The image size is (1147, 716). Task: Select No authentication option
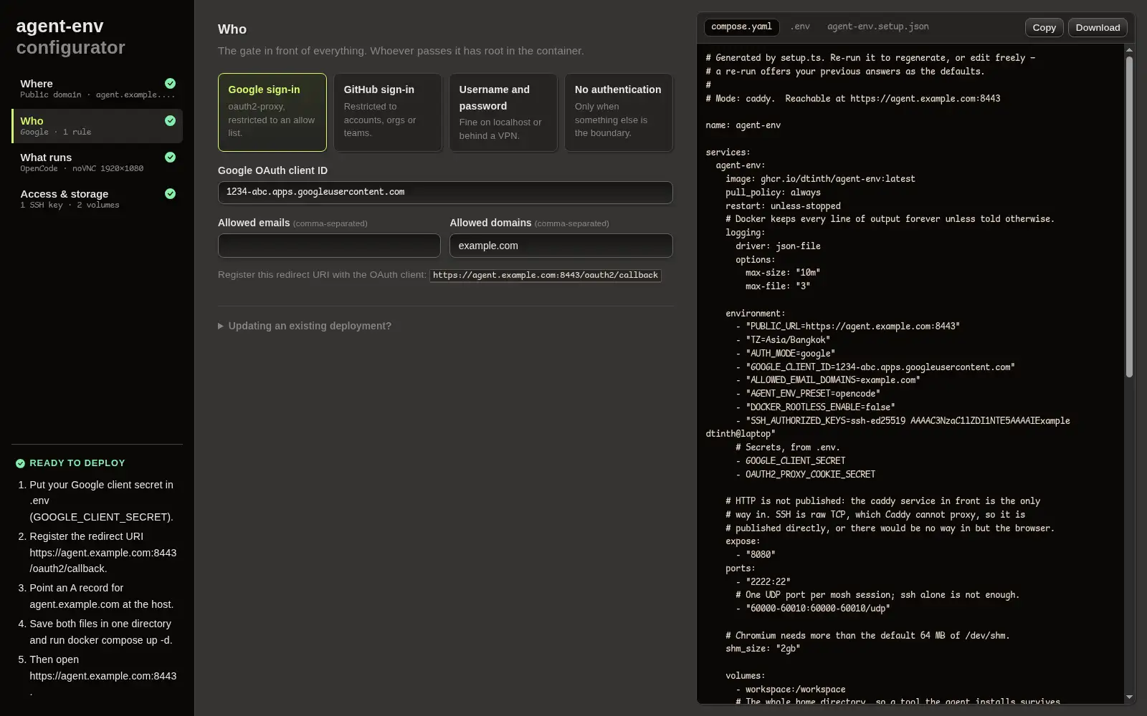click(619, 112)
